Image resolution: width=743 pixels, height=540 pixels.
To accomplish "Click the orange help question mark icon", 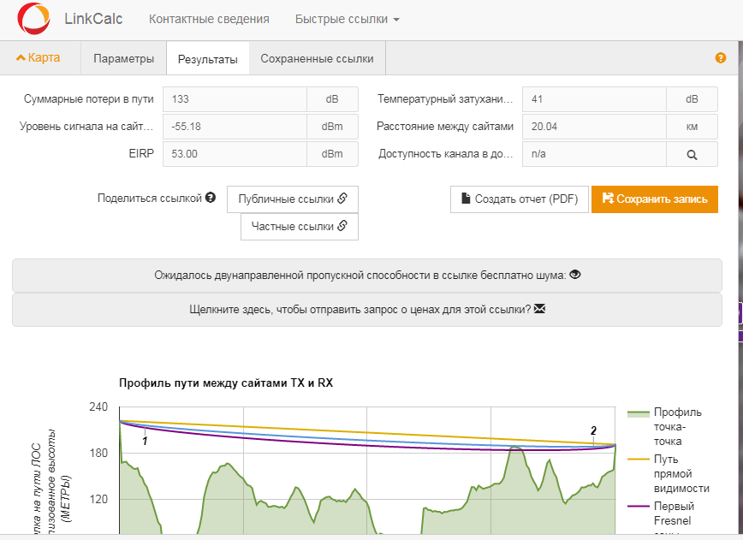I will point(720,58).
